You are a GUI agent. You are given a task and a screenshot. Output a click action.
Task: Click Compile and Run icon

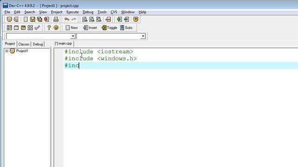(x=23, y=28)
